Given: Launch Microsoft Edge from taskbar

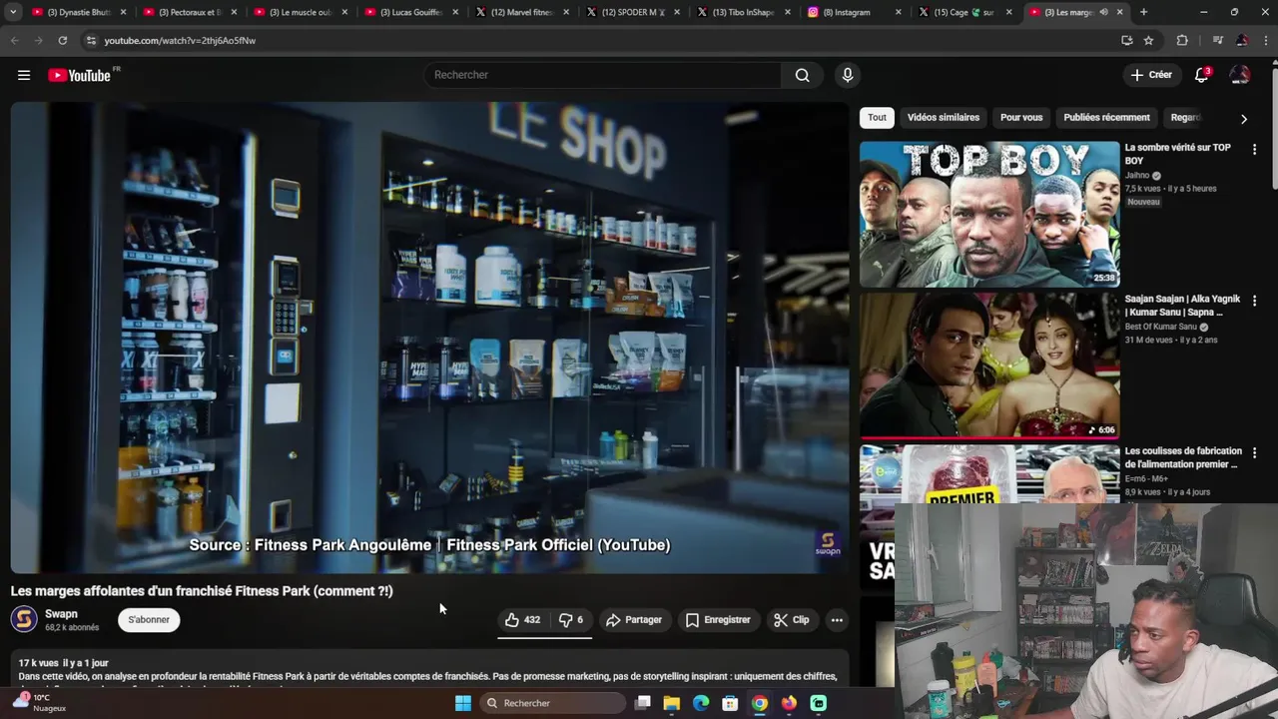Looking at the screenshot, I should [x=701, y=703].
